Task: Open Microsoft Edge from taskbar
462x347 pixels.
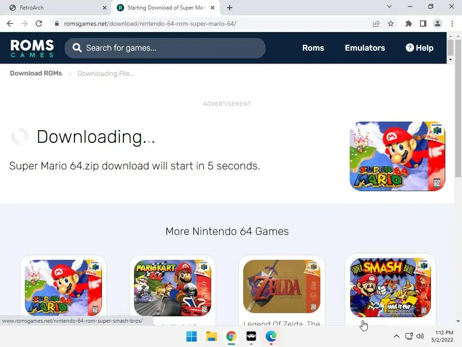Action: pyautogui.click(x=271, y=336)
